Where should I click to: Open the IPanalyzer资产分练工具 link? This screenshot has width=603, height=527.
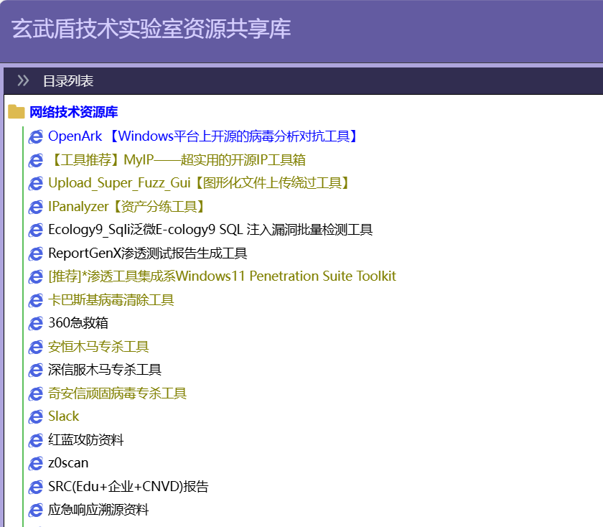point(126,207)
